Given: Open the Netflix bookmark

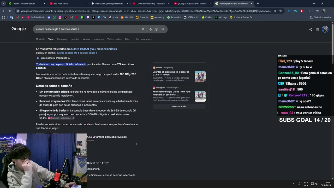Looking at the screenshot, I should (77, 17).
